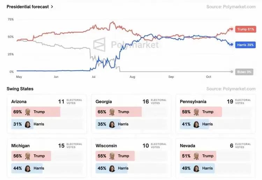The image size is (262, 180).
Task: Click Trump avatar in Nevada card
Action: (x=196, y=156)
